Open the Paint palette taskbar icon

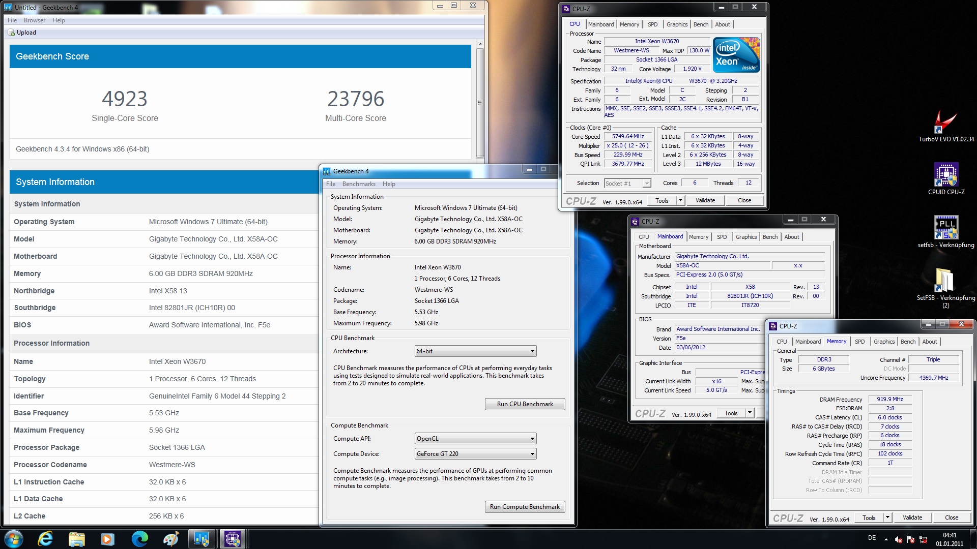tap(170, 539)
